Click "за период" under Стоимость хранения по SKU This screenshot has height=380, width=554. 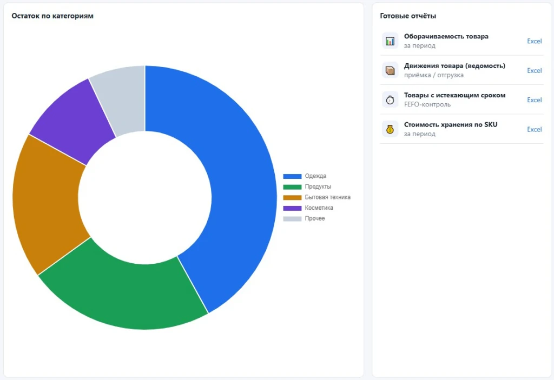(419, 134)
